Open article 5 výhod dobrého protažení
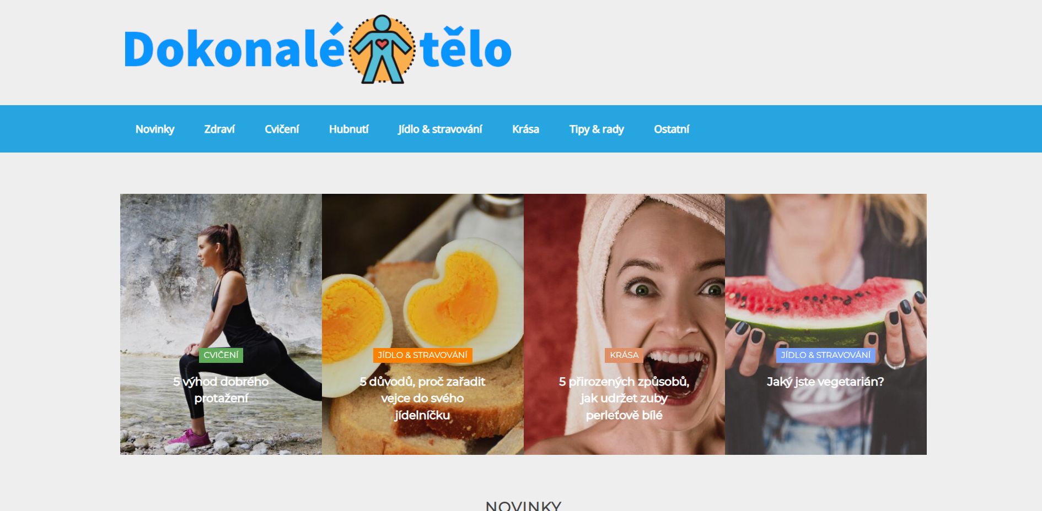Image resolution: width=1042 pixels, height=511 pixels. tap(221, 389)
